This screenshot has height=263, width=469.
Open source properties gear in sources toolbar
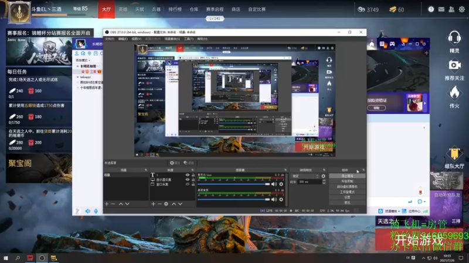pos(166,204)
